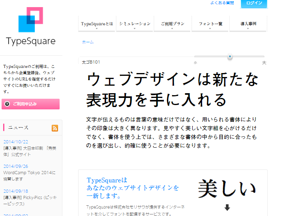
Task: Expand dropdown arrow under 導入事例
Action: point(248,28)
